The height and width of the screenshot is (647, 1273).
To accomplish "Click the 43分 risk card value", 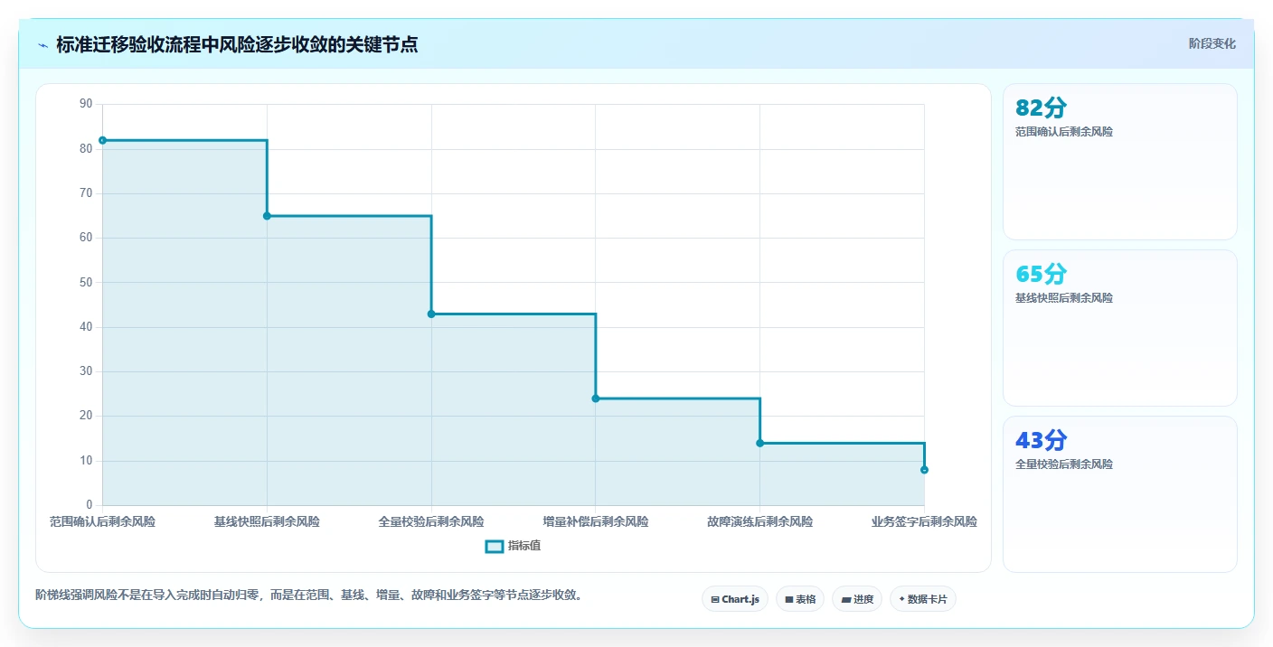I will click(x=1041, y=440).
